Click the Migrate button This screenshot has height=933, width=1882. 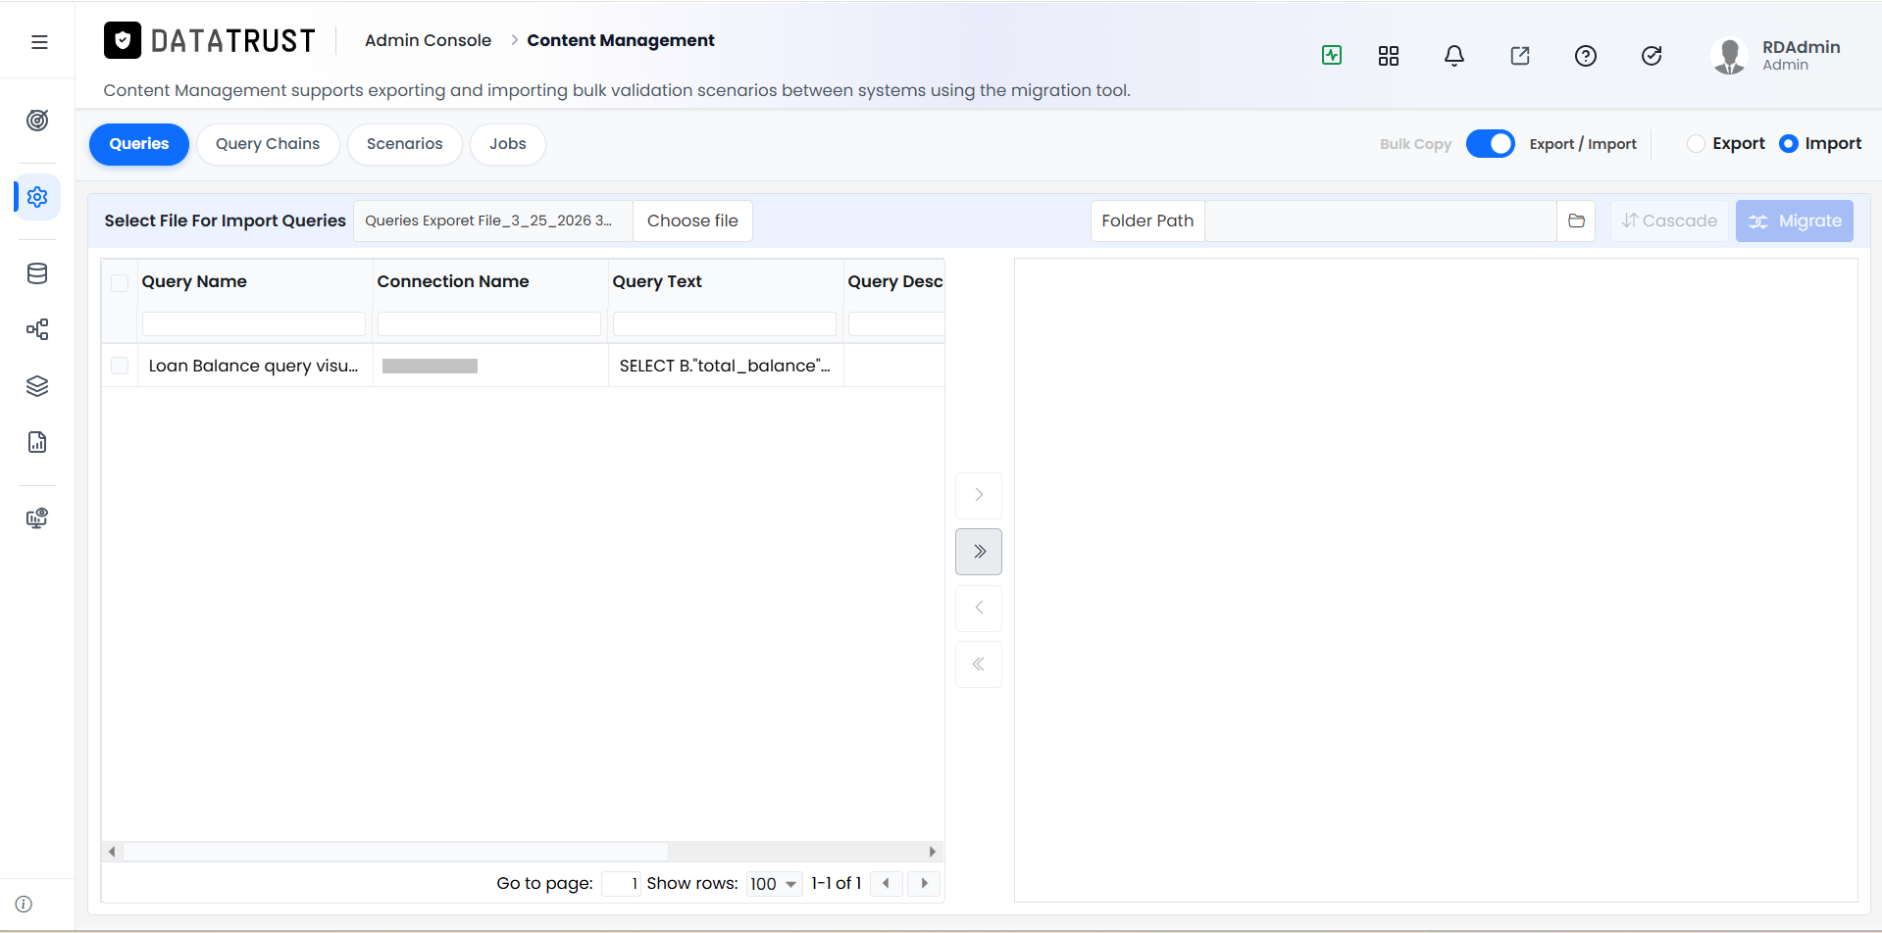point(1795,221)
